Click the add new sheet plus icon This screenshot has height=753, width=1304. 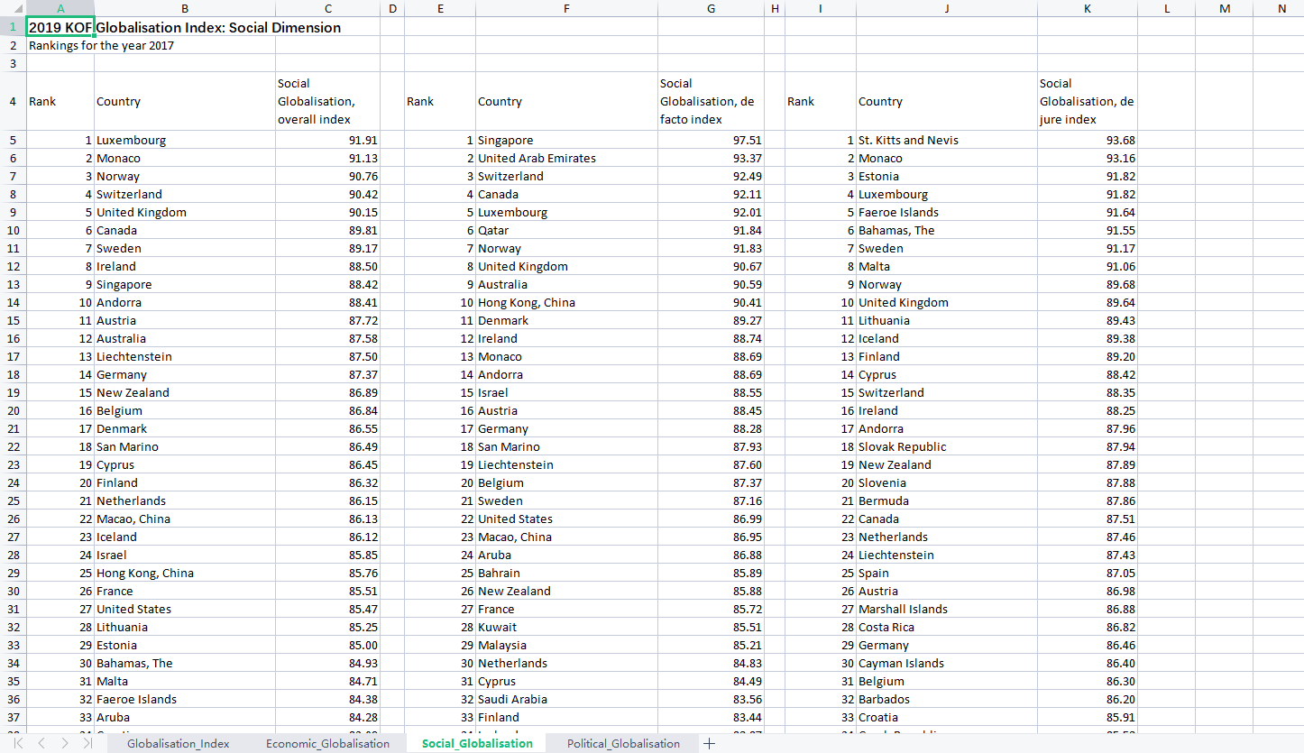click(x=710, y=743)
